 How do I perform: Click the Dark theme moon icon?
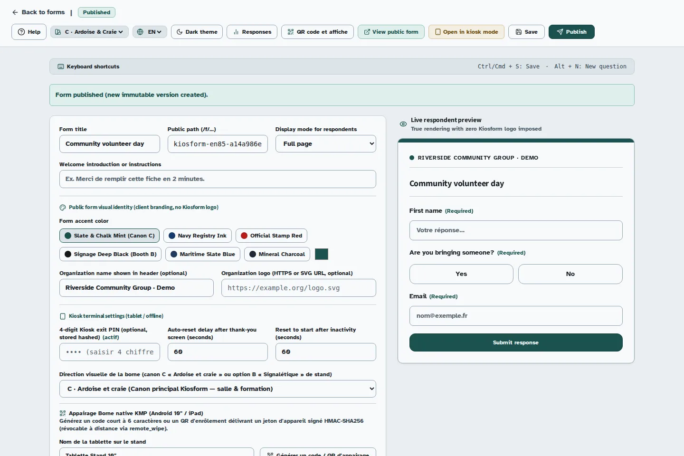coord(180,32)
